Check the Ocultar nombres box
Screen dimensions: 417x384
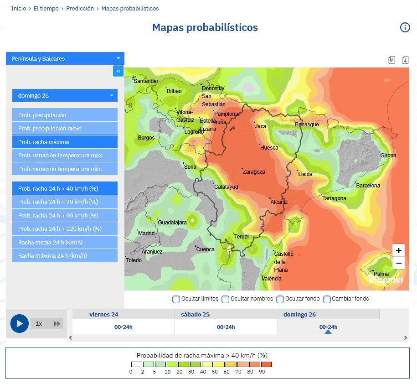point(226,299)
